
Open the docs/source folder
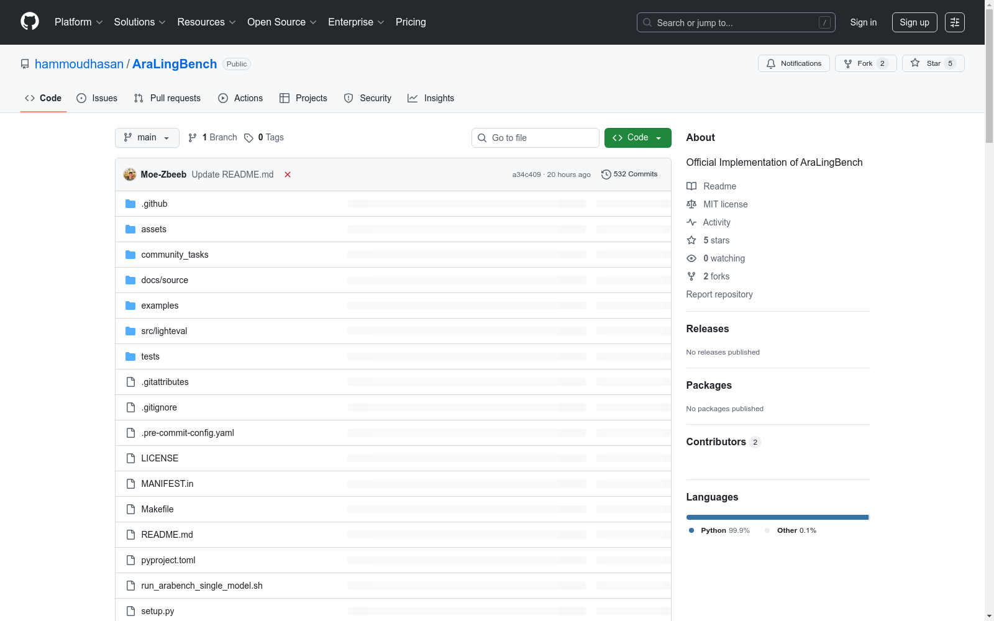point(165,280)
